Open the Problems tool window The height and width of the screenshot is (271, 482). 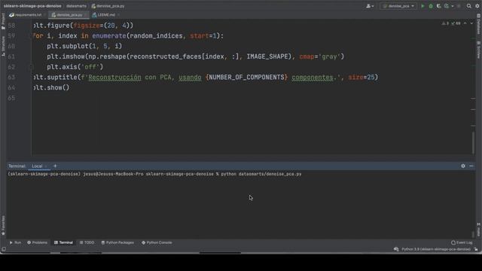click(x=37, y=242)
